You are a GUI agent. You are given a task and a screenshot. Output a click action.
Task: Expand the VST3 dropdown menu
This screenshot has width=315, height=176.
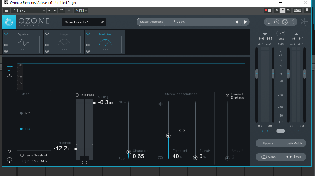click(x=81, y=10)
